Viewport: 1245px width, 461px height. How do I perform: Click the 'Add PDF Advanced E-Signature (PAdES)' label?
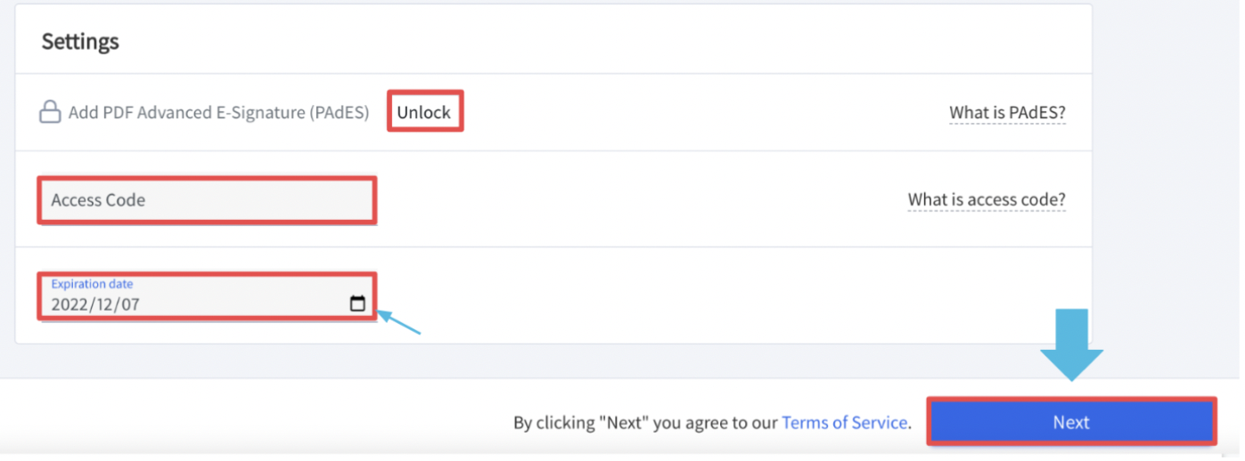(x=218, y=113)
